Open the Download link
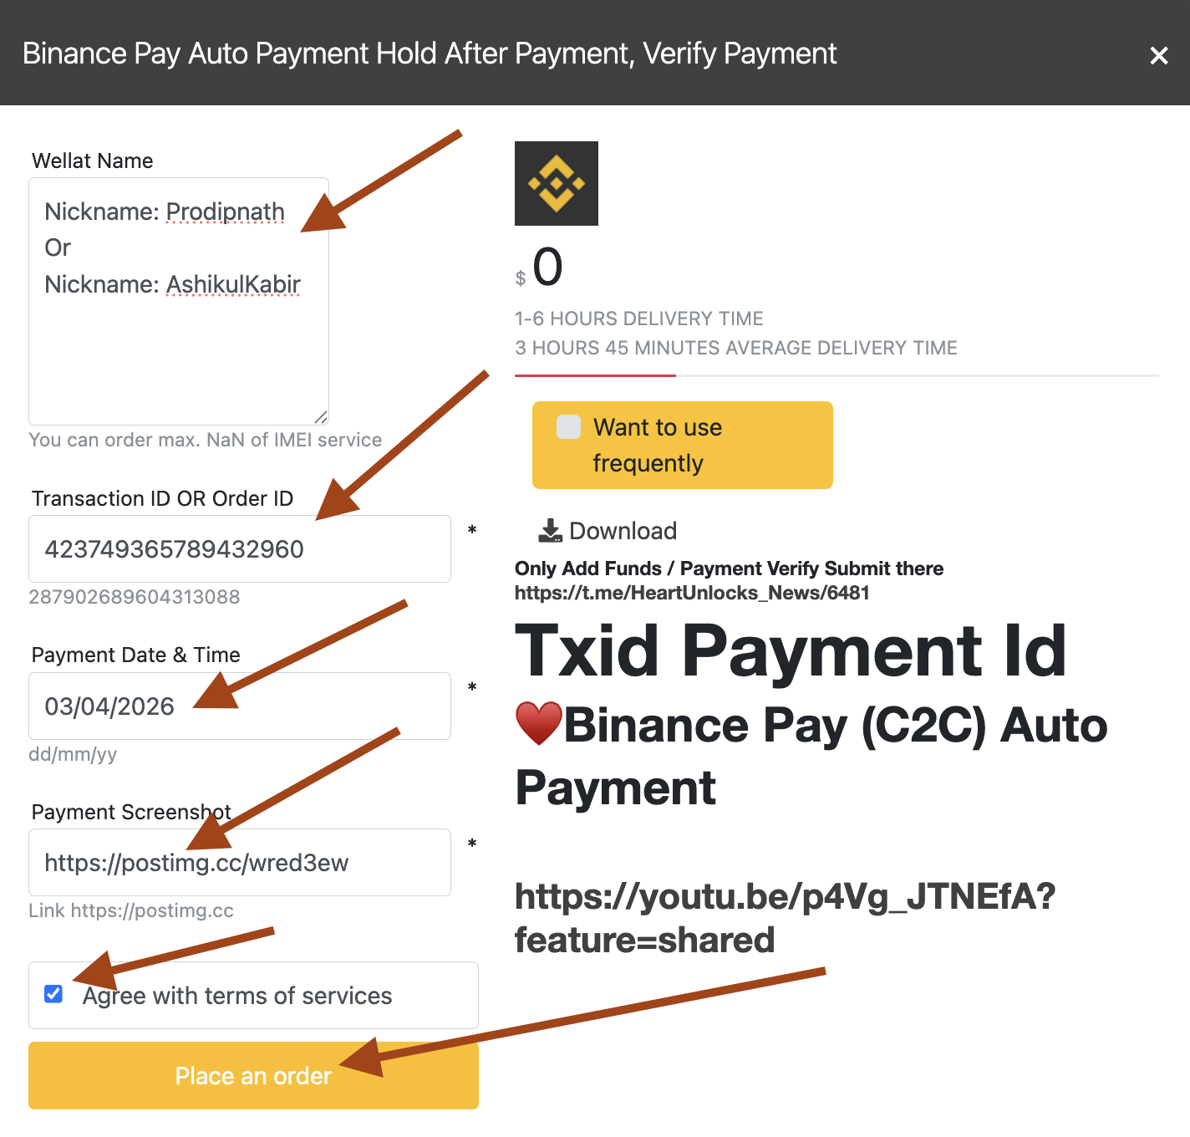 608,531
